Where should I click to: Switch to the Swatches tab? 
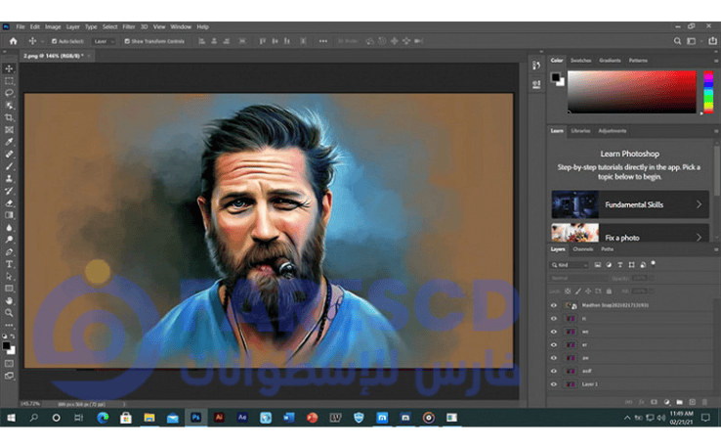(580, 61)
